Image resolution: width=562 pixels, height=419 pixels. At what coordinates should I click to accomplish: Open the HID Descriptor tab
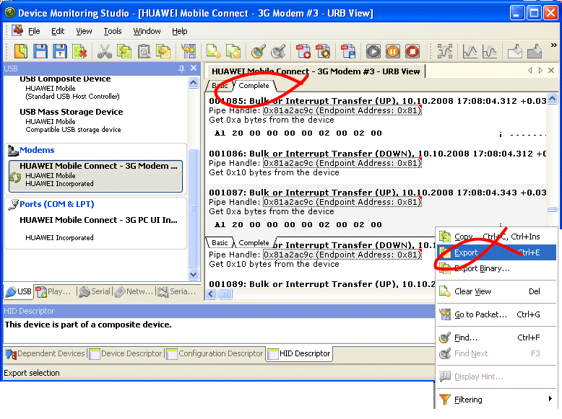point(299,353)
